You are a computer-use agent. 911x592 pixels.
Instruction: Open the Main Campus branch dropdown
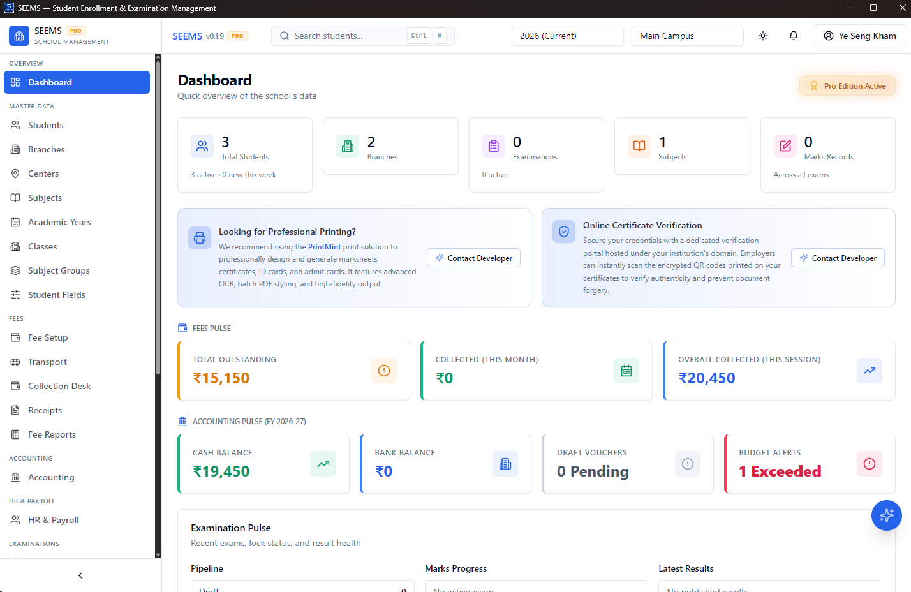[688, 36]
